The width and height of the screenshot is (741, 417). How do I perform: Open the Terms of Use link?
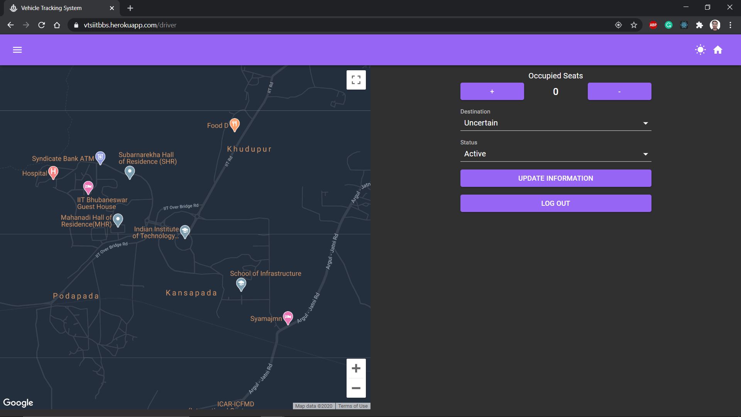[x=353, y=406]
